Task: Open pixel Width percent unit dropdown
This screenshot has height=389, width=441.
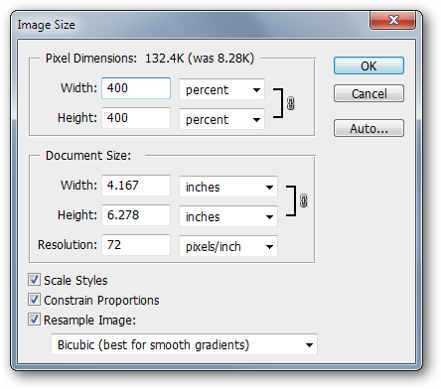Action: [221, 89]
